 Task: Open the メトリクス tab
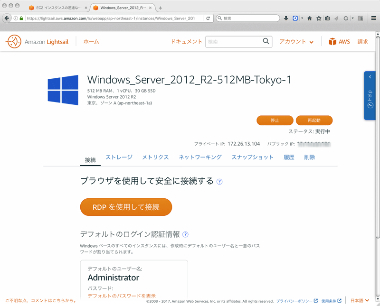point(155,158)
